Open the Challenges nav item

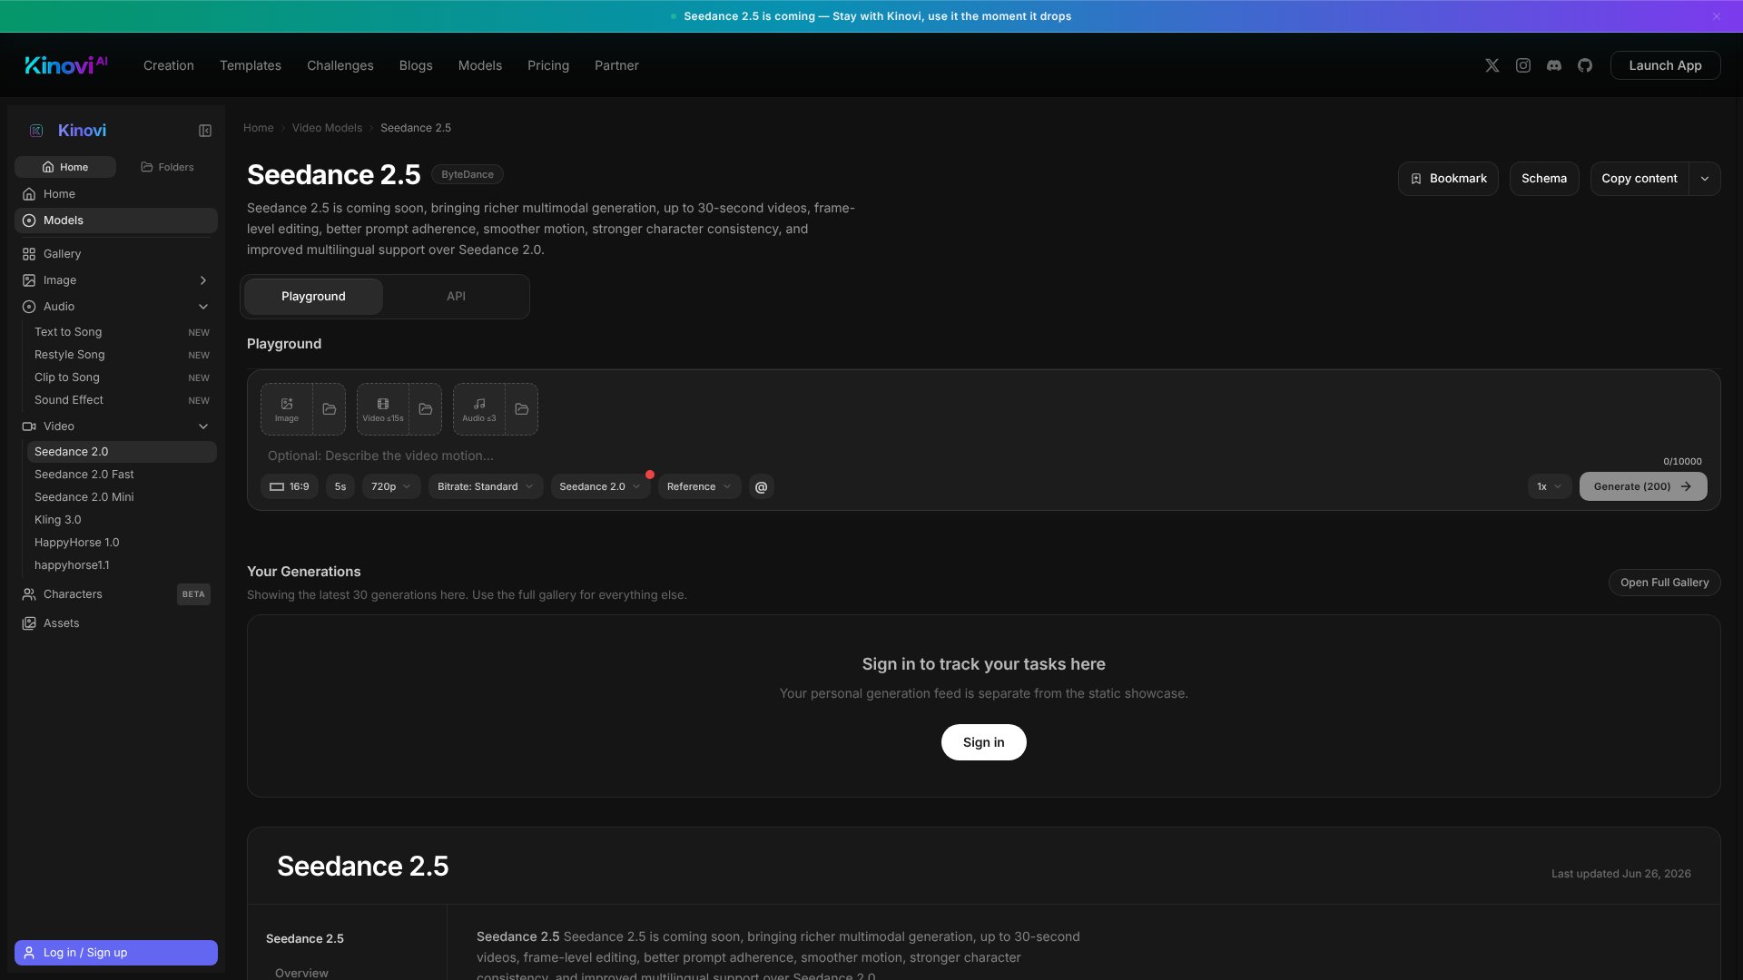(340, 65)
